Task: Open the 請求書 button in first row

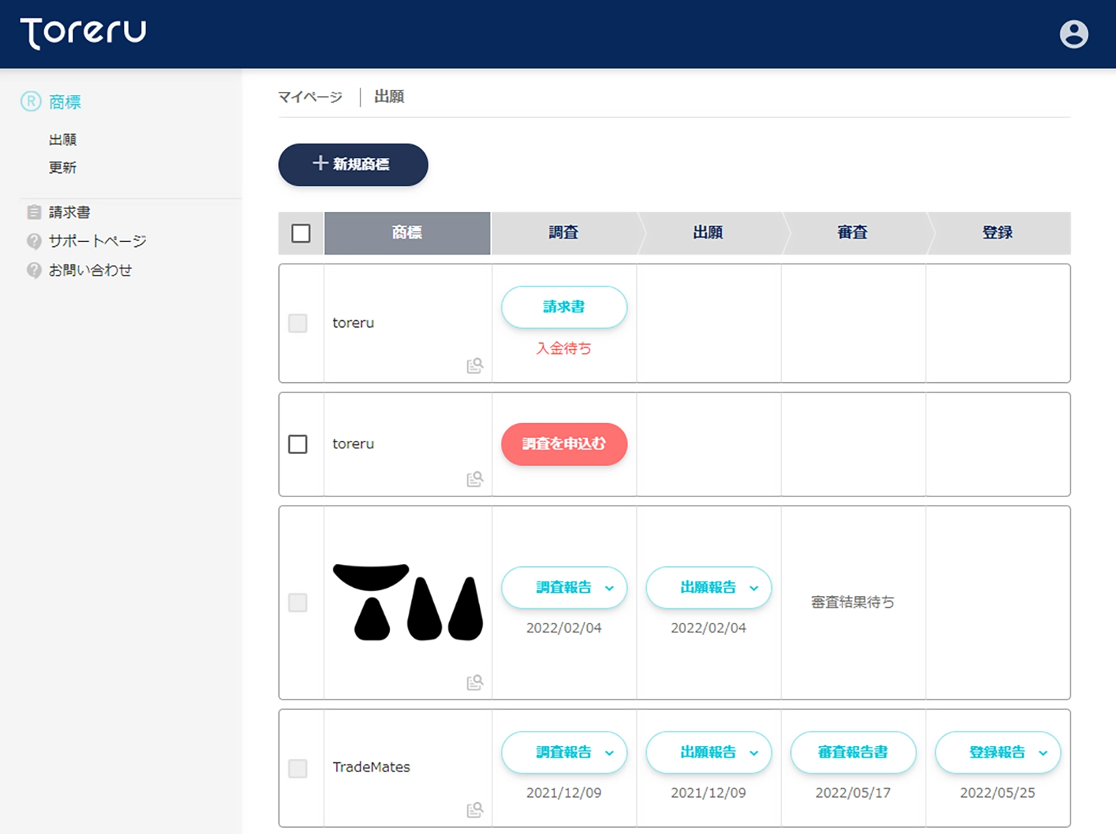Action: (564, 307)
